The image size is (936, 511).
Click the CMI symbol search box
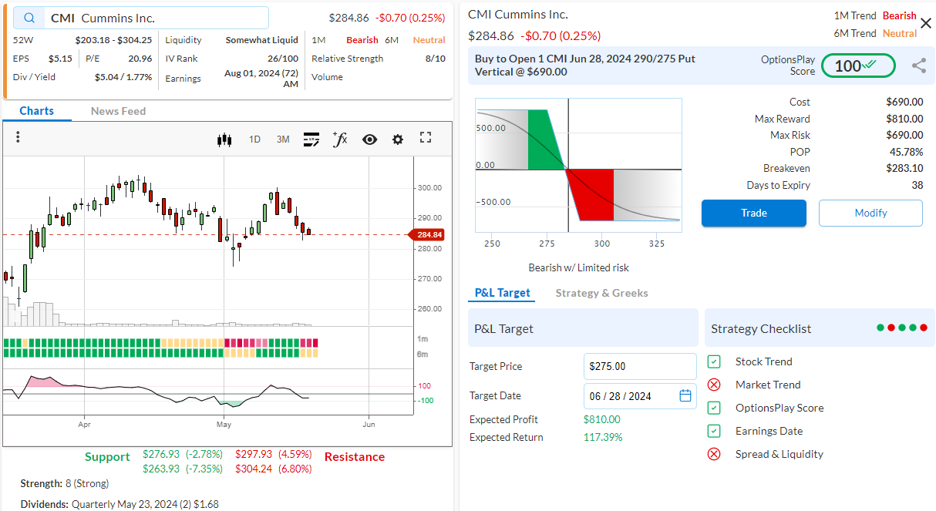point(141,18)
